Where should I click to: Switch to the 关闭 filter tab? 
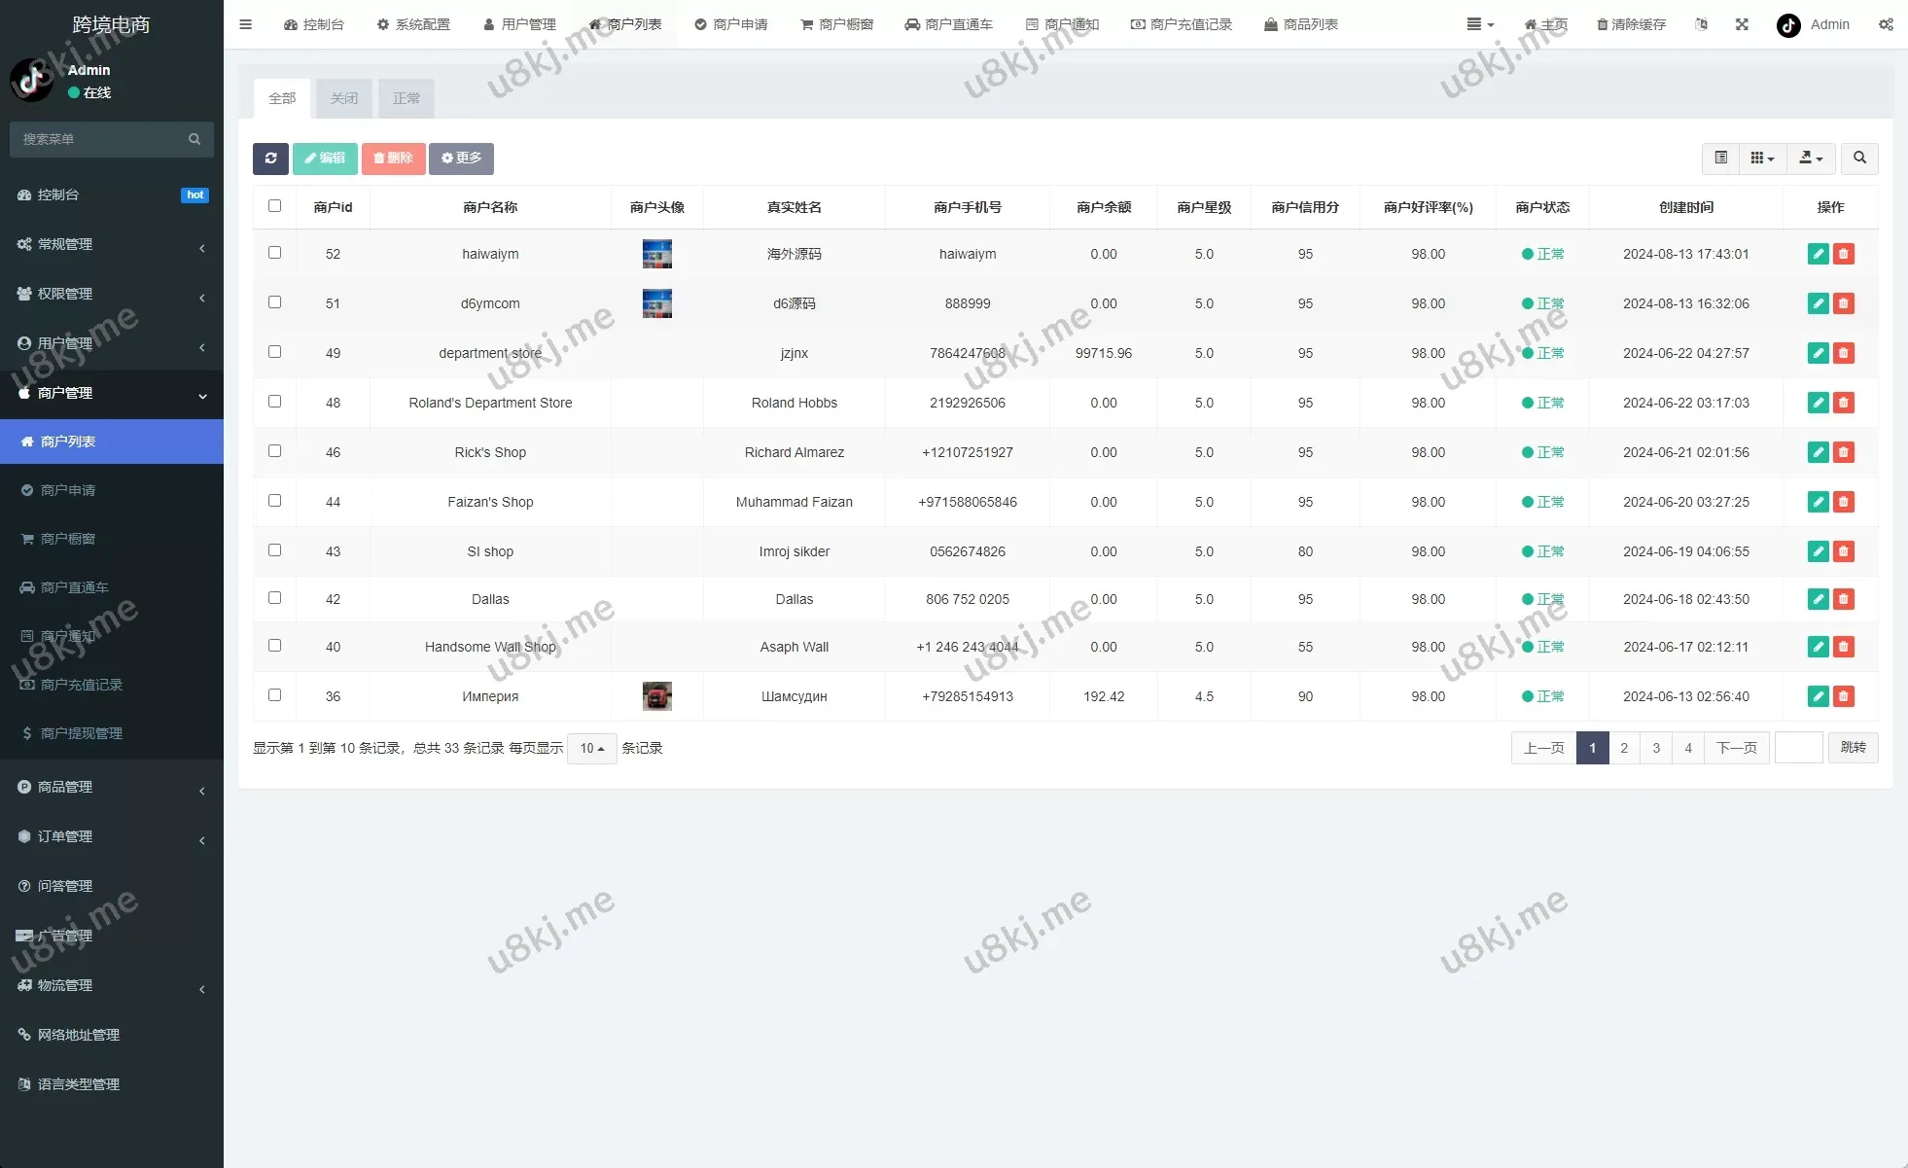click(x=344, y=98)
